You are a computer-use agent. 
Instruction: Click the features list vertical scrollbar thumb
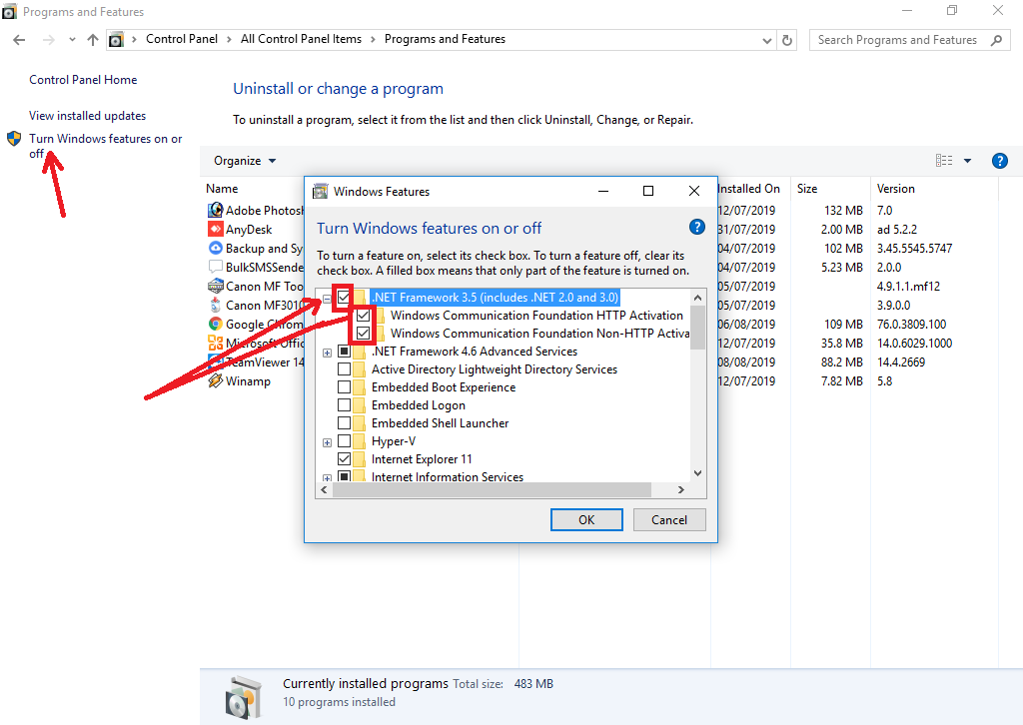point(697,328)
